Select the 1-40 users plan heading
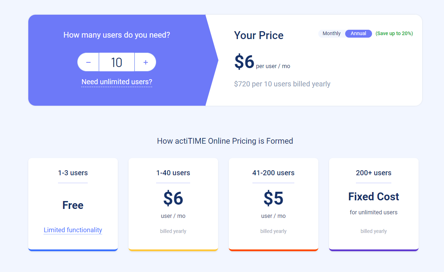Viewport: 444px width, 272px height. (173, 173)
